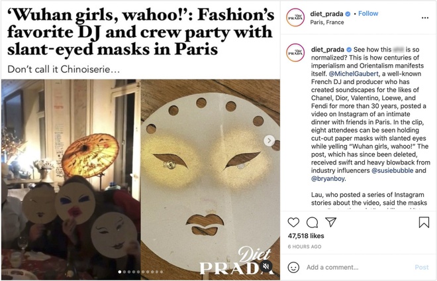This screenshot has height=281, width=437.
Task: Follow the diet_prada account
Action: [x=368, y=13]
